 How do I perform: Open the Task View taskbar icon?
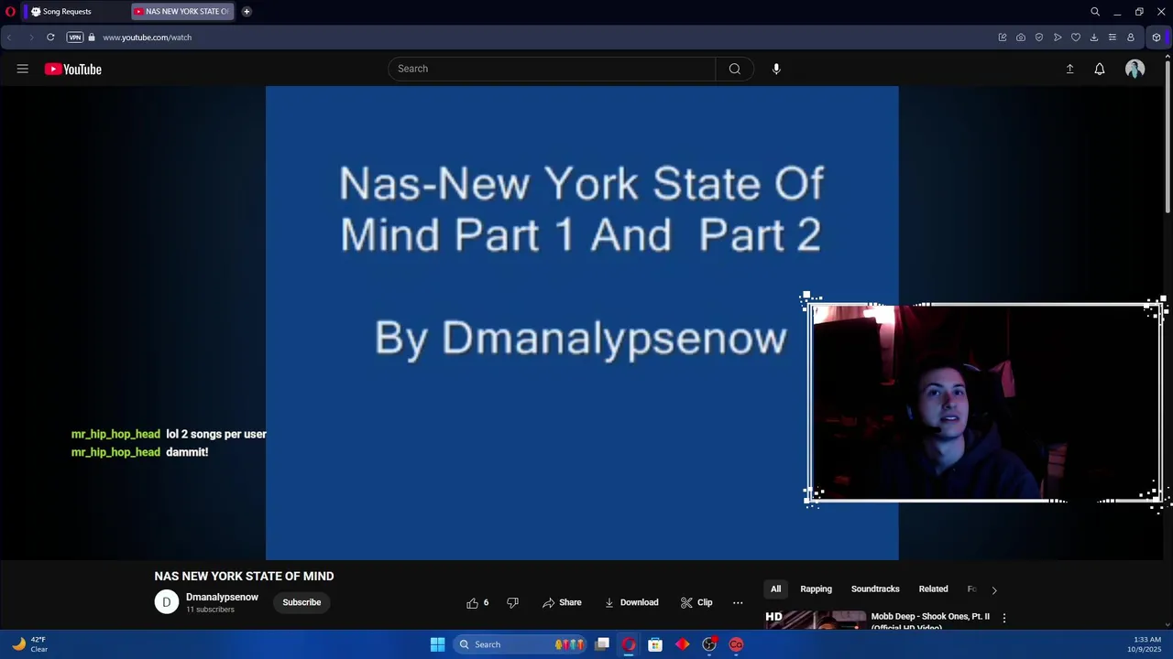(x=602, y=644)
